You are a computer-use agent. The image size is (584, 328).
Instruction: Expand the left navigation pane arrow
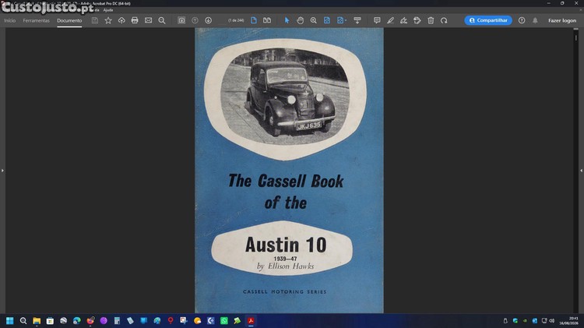(2, 171)
